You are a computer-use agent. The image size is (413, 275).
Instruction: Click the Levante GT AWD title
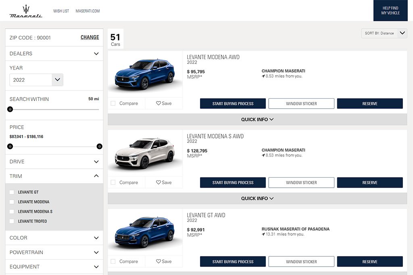206,215
